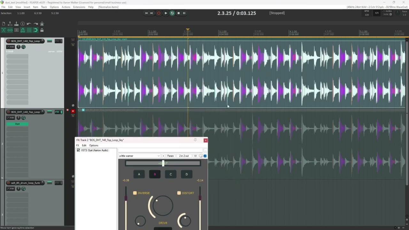The image size is (409, 230).
Task: Toggle Ripple editing icon
Action: [x=16, y=30]
